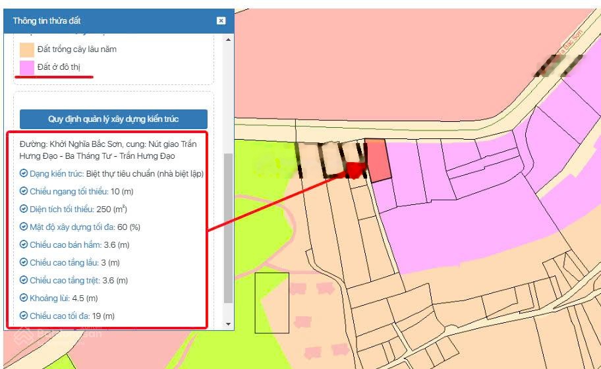Click the panel's vertical scrollbar thumb
Viewport: 601px width, 369px height.
229,227
